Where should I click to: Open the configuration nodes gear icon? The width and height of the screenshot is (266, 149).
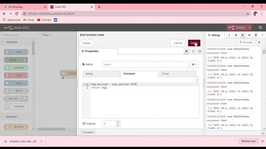[249, 35]
